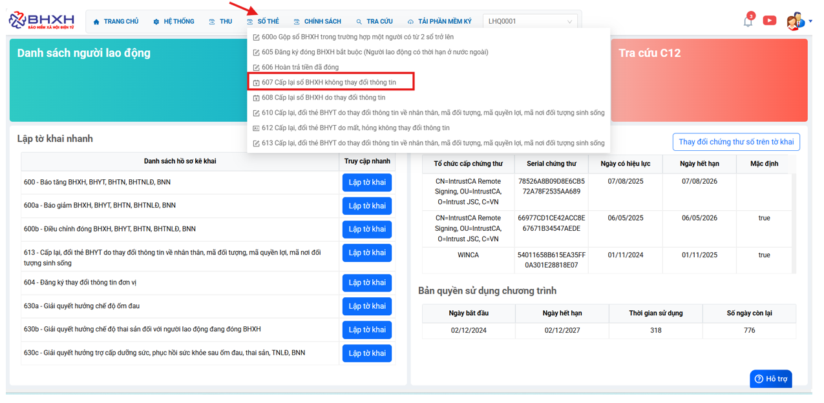The height and width of the screenshot is (403, 824).
Task: Click the search icon beside Tra cứu
Action: 359,22
